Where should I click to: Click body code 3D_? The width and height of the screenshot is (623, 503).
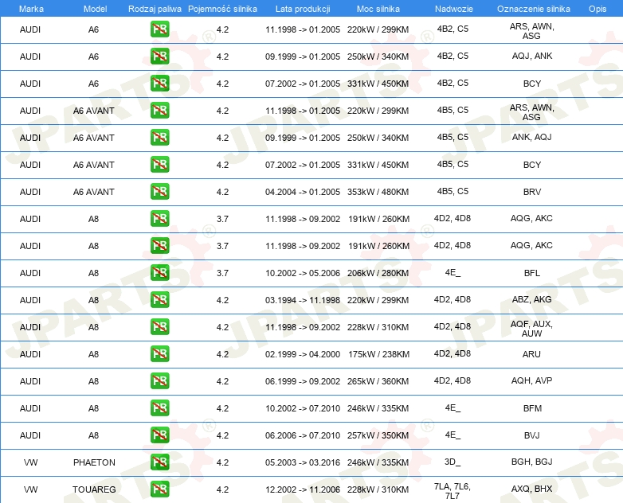pyautogui.click(x=453, y=462)
